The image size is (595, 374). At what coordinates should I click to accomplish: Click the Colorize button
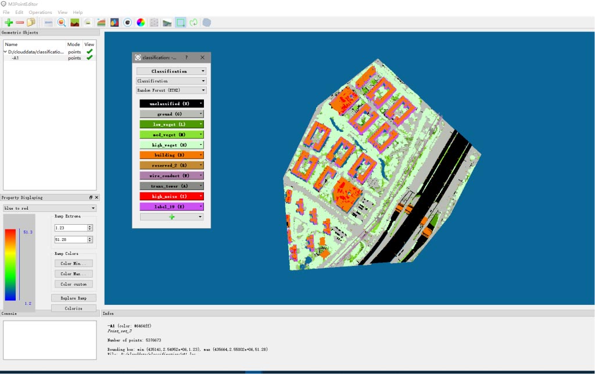pos(73,308)
